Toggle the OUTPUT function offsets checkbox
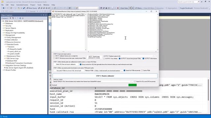This screenshot has height=118, width=211. pos(104,59)
